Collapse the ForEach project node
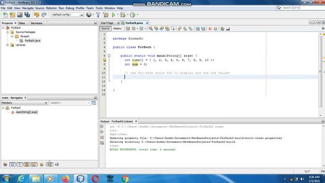 (x=3, y=28)
